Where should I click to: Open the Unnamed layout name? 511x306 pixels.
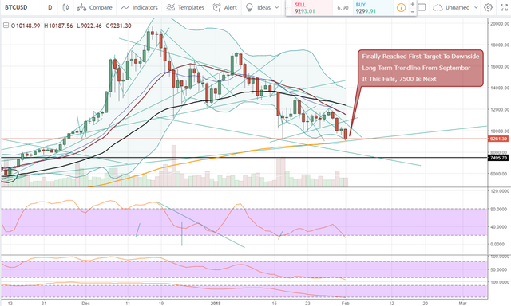coord(458,7)
